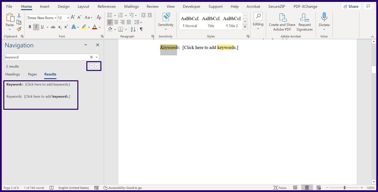
Task: Start Dictate microphone
Action: (324, 22)
